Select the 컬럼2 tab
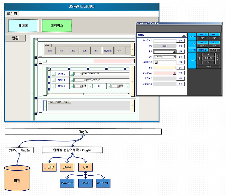This screenshot has width=226, height=196. coord(58,103)
